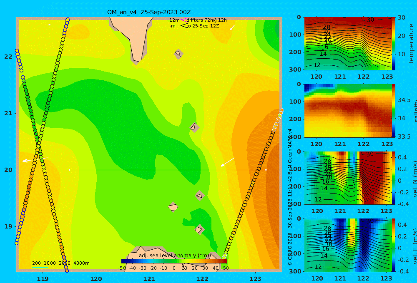The width and height of the screenshot is (417, 283).
Task: Click latitude label 21 on main map
Action: click(x=8, y=113)
